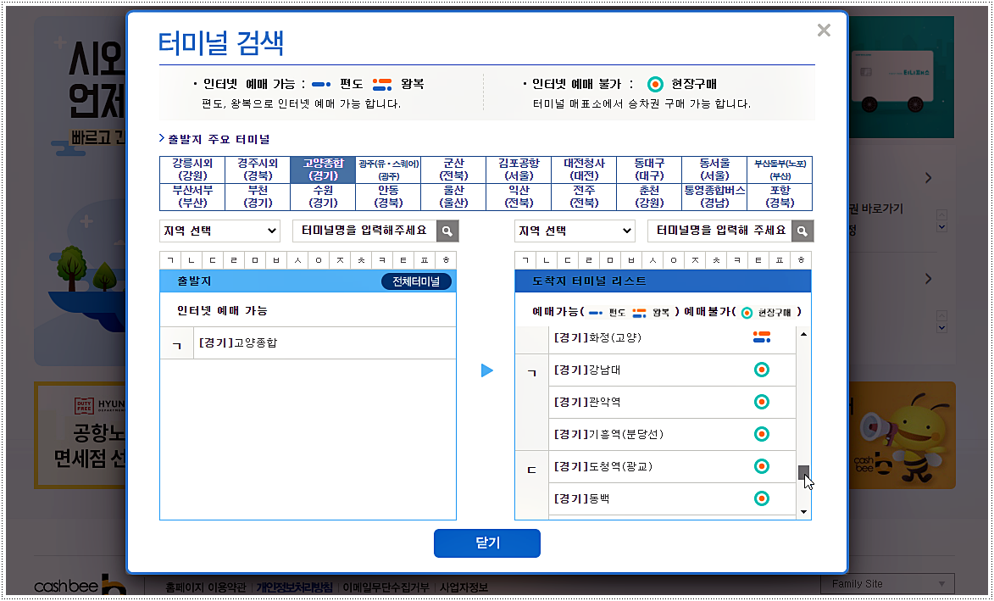Select 춘천(강원) terminal
The height and width of the screenshot is (601, 994).
(649, 198)
